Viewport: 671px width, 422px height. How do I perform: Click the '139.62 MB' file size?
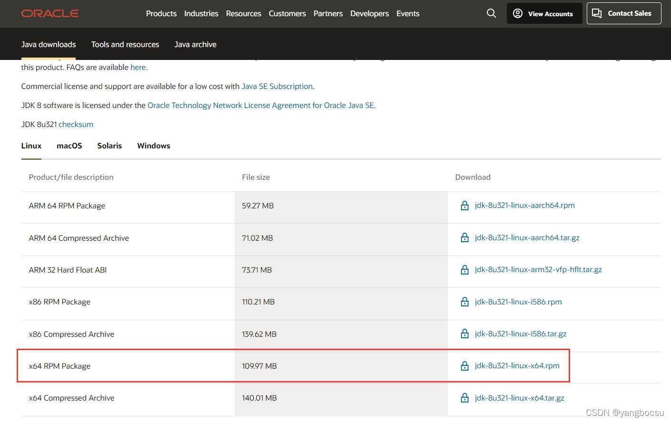coord(259,334)
